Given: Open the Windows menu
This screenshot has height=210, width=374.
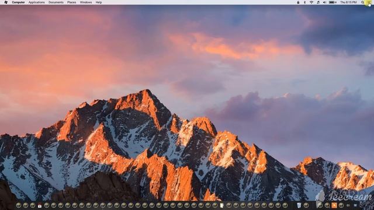Looking at the screenshot, I should coord(86,2).
